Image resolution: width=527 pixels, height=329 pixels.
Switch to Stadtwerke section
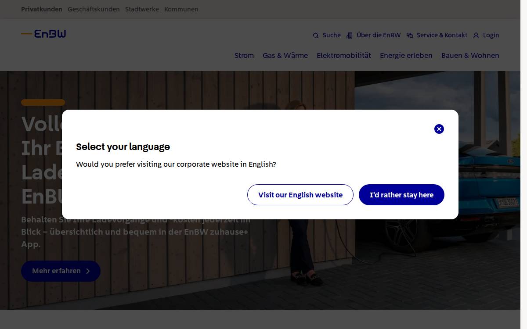click(142, 9)
